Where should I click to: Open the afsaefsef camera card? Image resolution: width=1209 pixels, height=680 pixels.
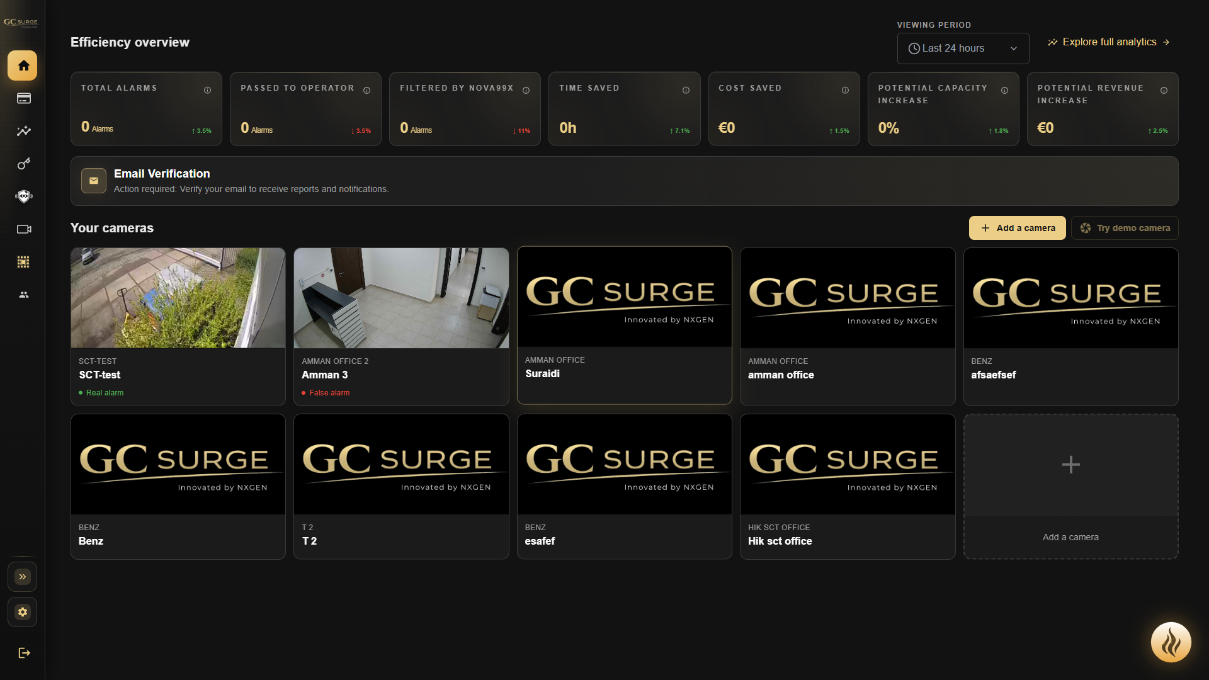1070,327
